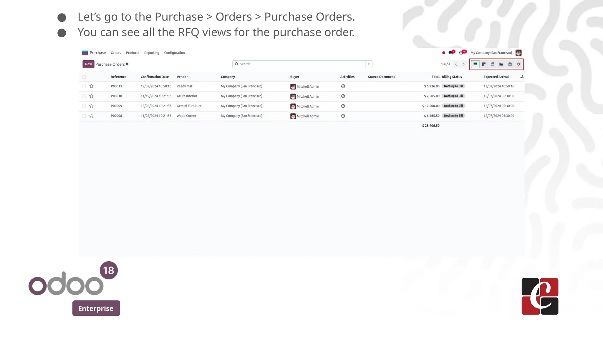Open the Gemini Furniture vendor order

pos(189,106)
